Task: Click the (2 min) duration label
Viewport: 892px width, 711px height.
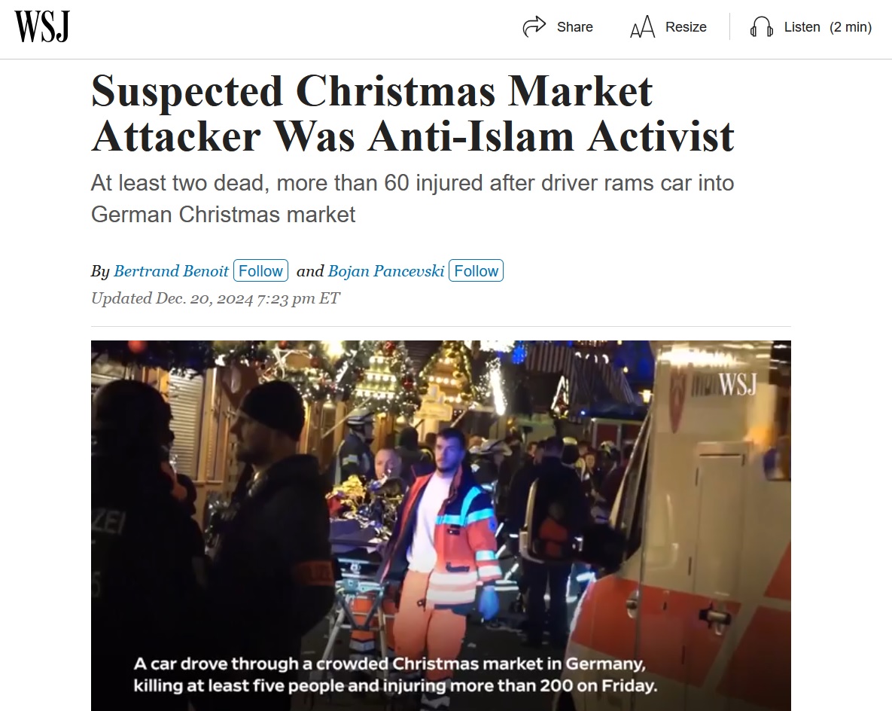Action: click(851, 27)
